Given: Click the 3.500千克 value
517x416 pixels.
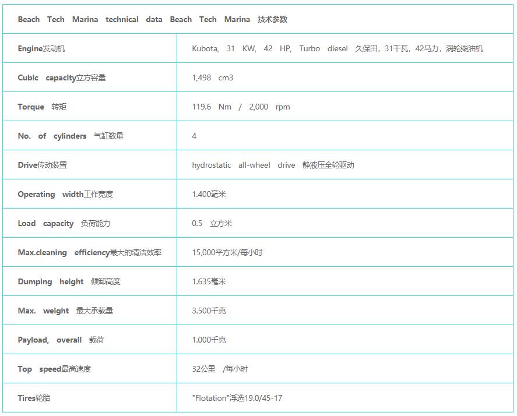Looking at the screenshot, I should pos(209,311).
